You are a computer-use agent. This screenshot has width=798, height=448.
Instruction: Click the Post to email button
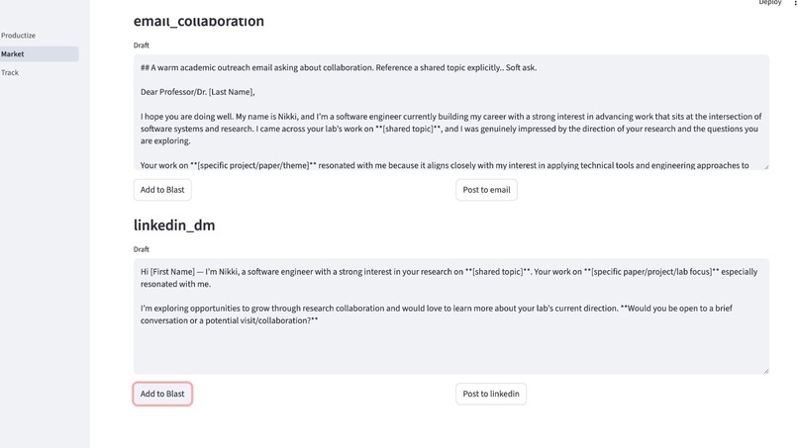[x=486, y=190]
